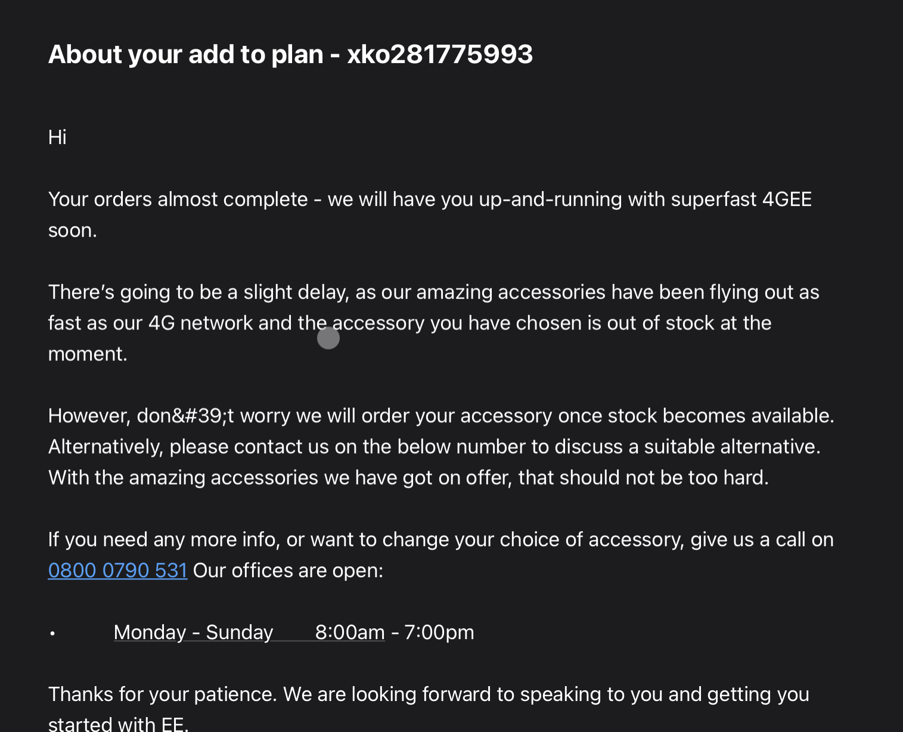Select the underlined 'Monday - Sunday' text
Screen dimensions: 903x732
pos(193,632)
